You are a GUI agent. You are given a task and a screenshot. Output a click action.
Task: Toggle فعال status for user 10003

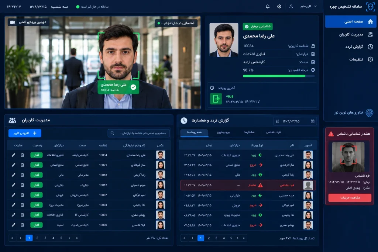37,205
